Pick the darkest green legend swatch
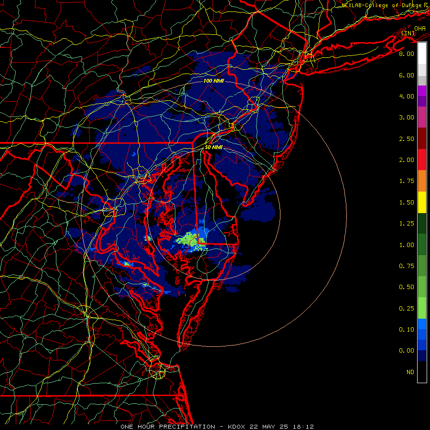Screen dimensions: 430x430 pyautogui.click(x=422, y=224)
